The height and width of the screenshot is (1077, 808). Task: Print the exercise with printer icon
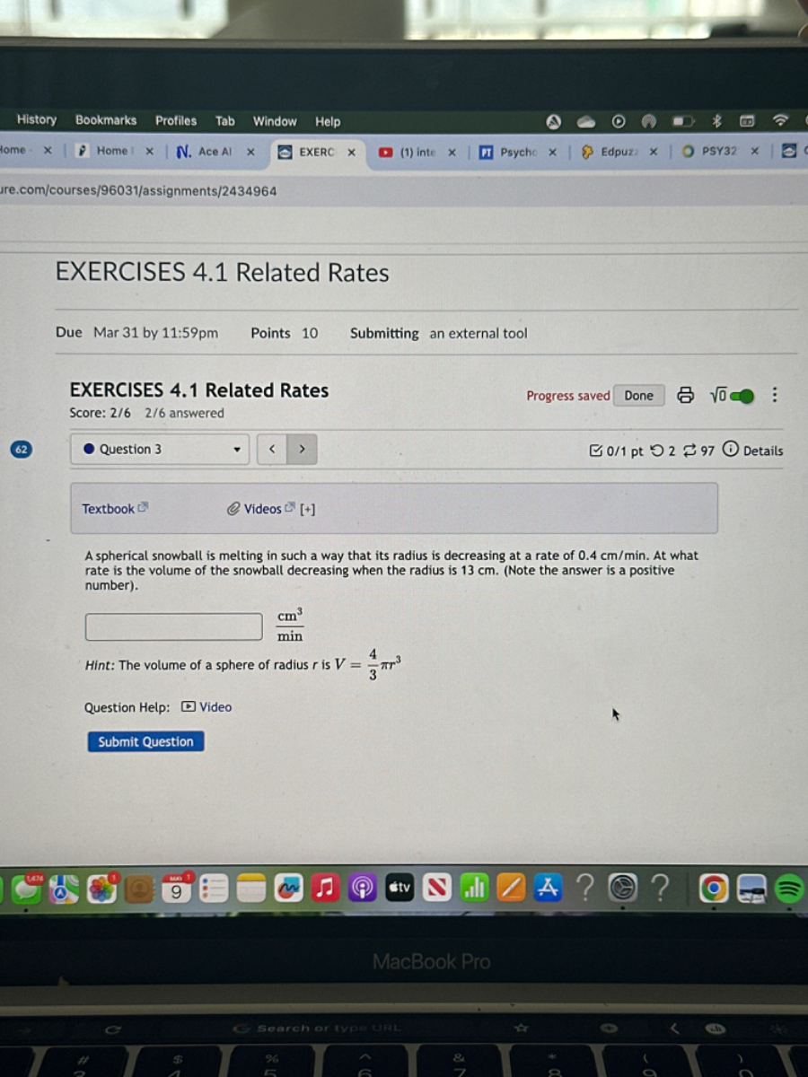pyautogui.click(x=685, y=395)
